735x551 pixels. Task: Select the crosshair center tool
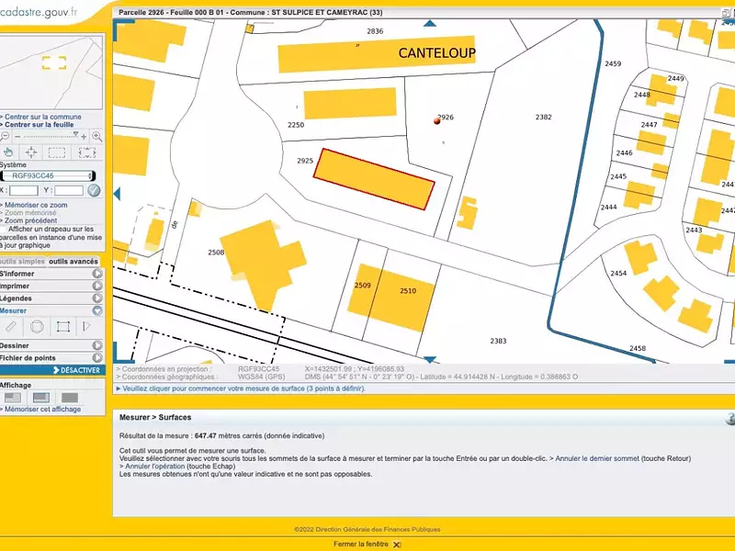click(31, 152)
